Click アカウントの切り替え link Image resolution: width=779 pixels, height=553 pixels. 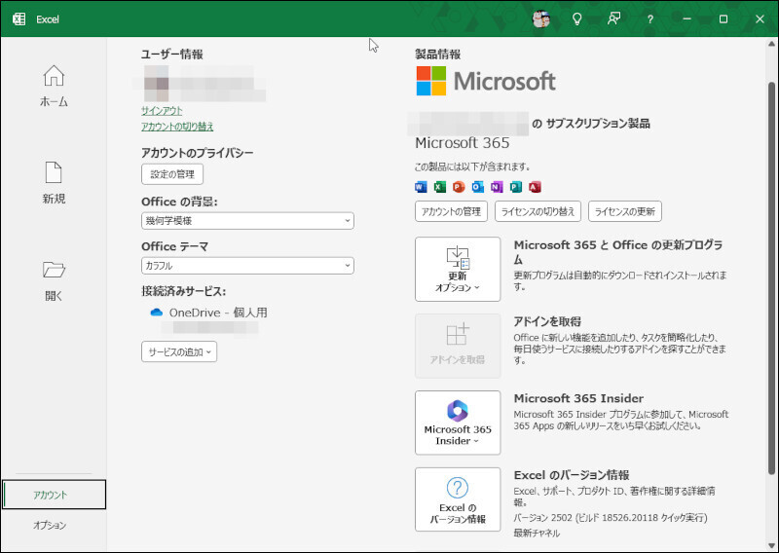(177, 127)
